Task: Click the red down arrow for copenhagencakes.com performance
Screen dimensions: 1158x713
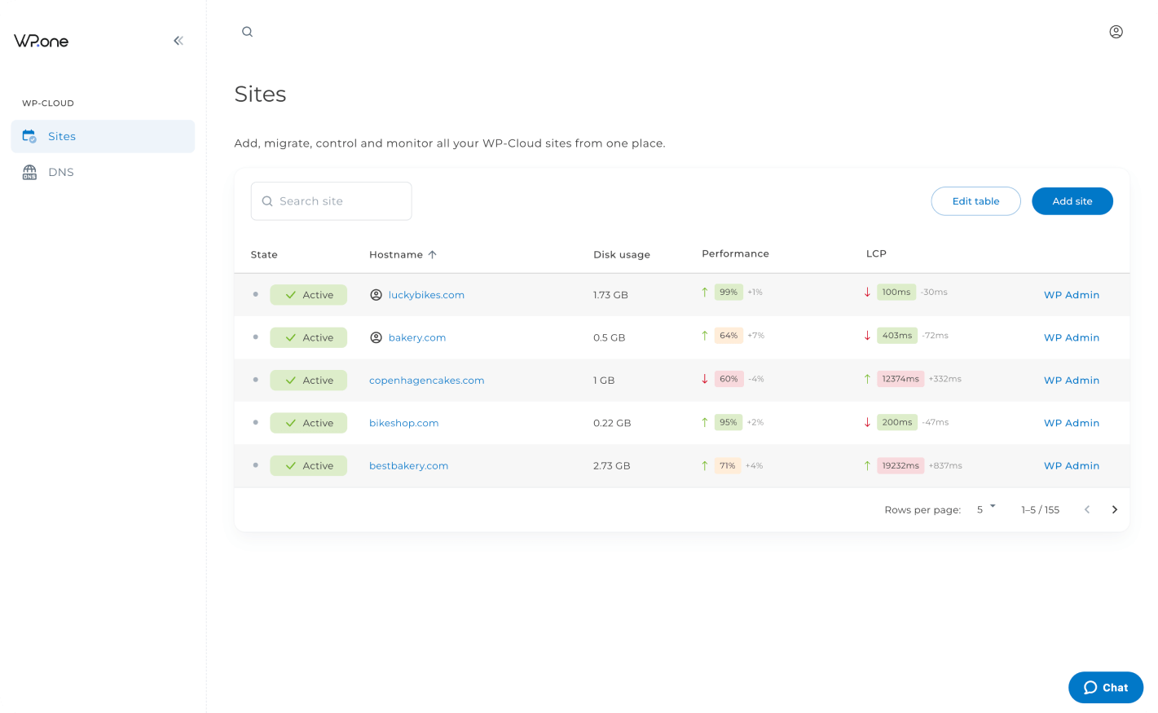Action: [x=705, y=379]
